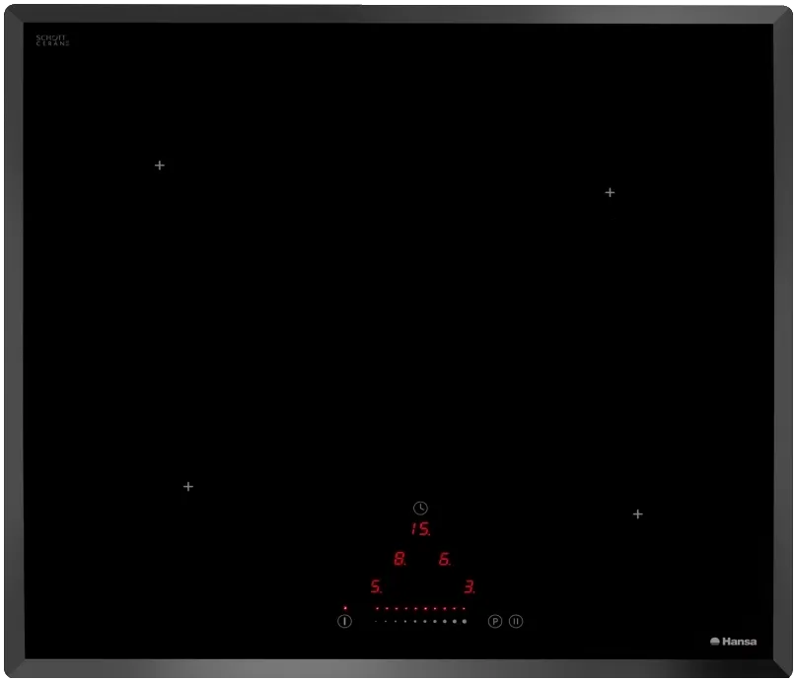Click the Hansa brand logo
This screenshot has width=796, height=681.
tap(734, 642)
